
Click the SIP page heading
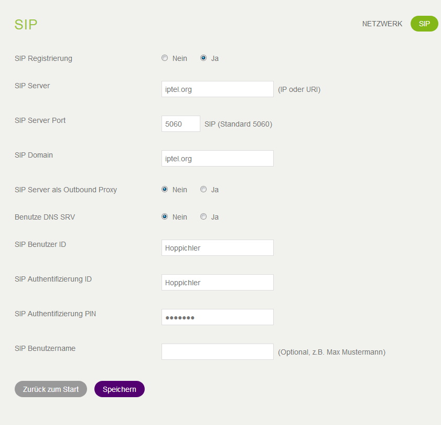26,25
